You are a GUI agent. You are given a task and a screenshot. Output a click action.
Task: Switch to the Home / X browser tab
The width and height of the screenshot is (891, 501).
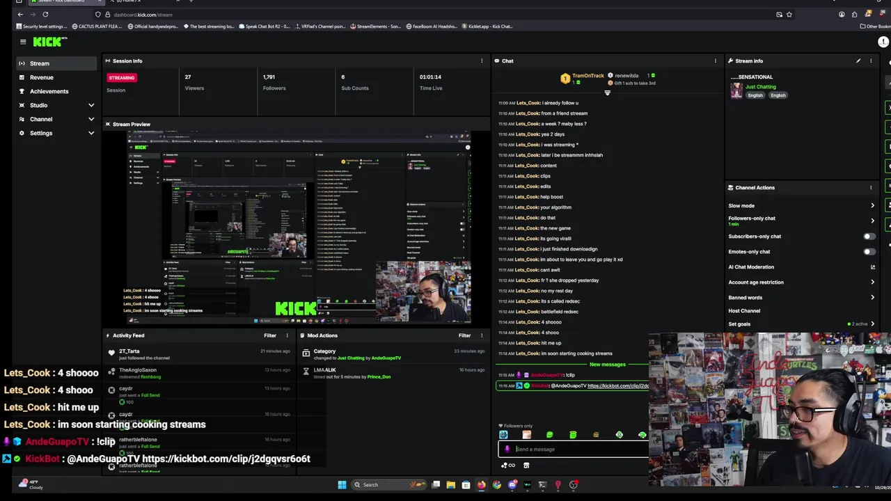[143, 2]
